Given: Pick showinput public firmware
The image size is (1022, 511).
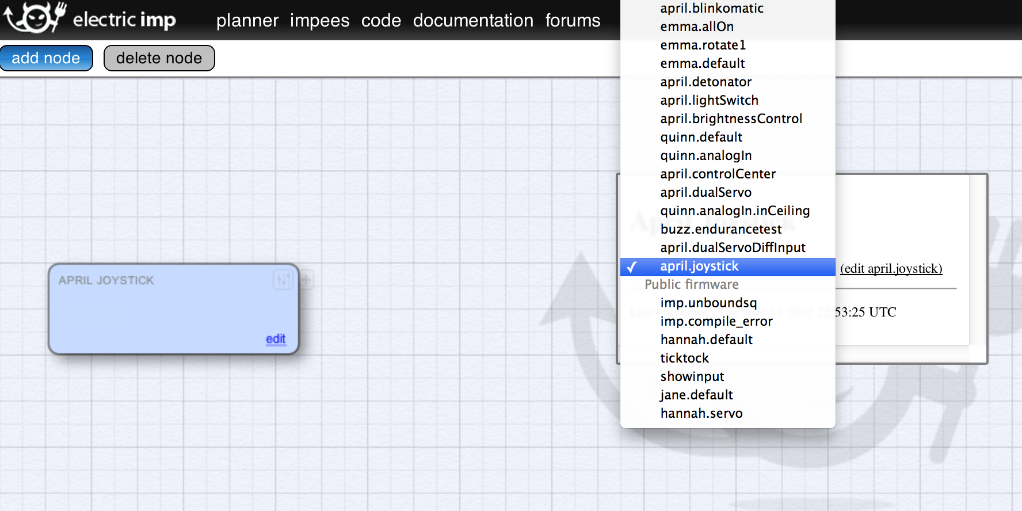Looking at the screenshot, I should point(728,376).
